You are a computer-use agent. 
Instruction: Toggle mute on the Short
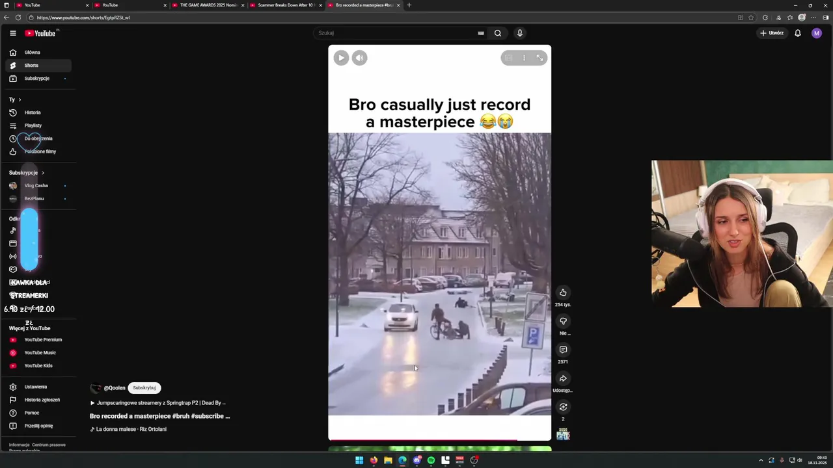(x=360, y=58)
